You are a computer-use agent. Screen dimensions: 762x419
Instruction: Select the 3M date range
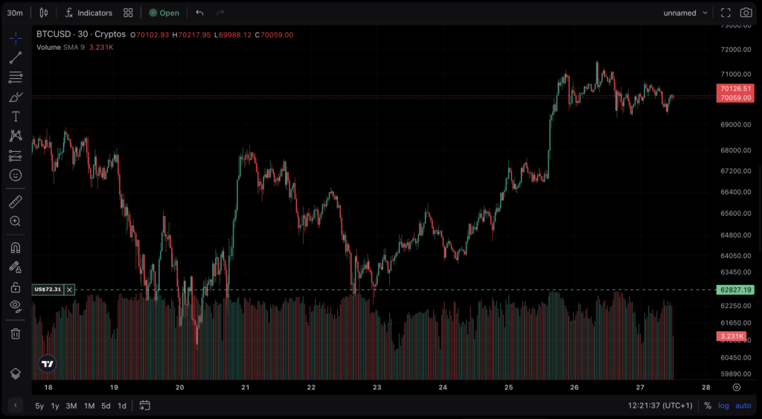(71, 406)
